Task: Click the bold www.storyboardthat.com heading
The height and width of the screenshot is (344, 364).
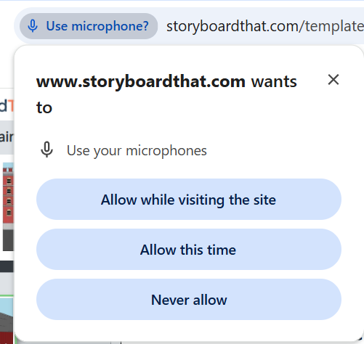Action: click(x=141, y=81)
